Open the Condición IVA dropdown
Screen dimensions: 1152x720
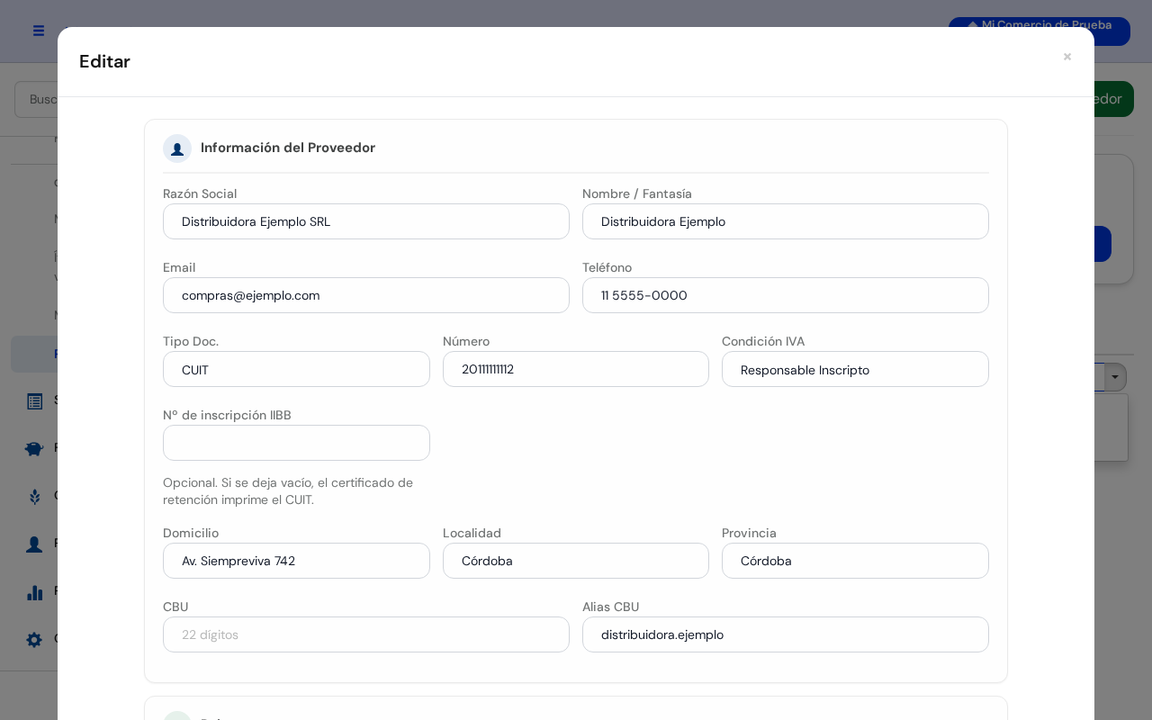pyautogui.click(x=855, y=369)
